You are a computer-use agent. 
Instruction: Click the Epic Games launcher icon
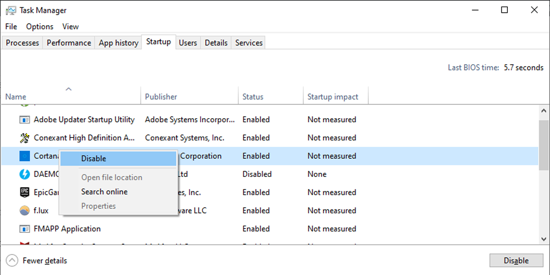[x=24, y=192]
